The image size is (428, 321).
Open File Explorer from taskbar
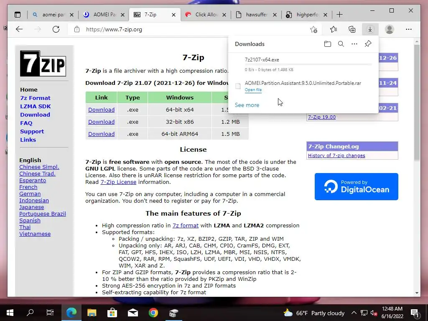point(92,313)
